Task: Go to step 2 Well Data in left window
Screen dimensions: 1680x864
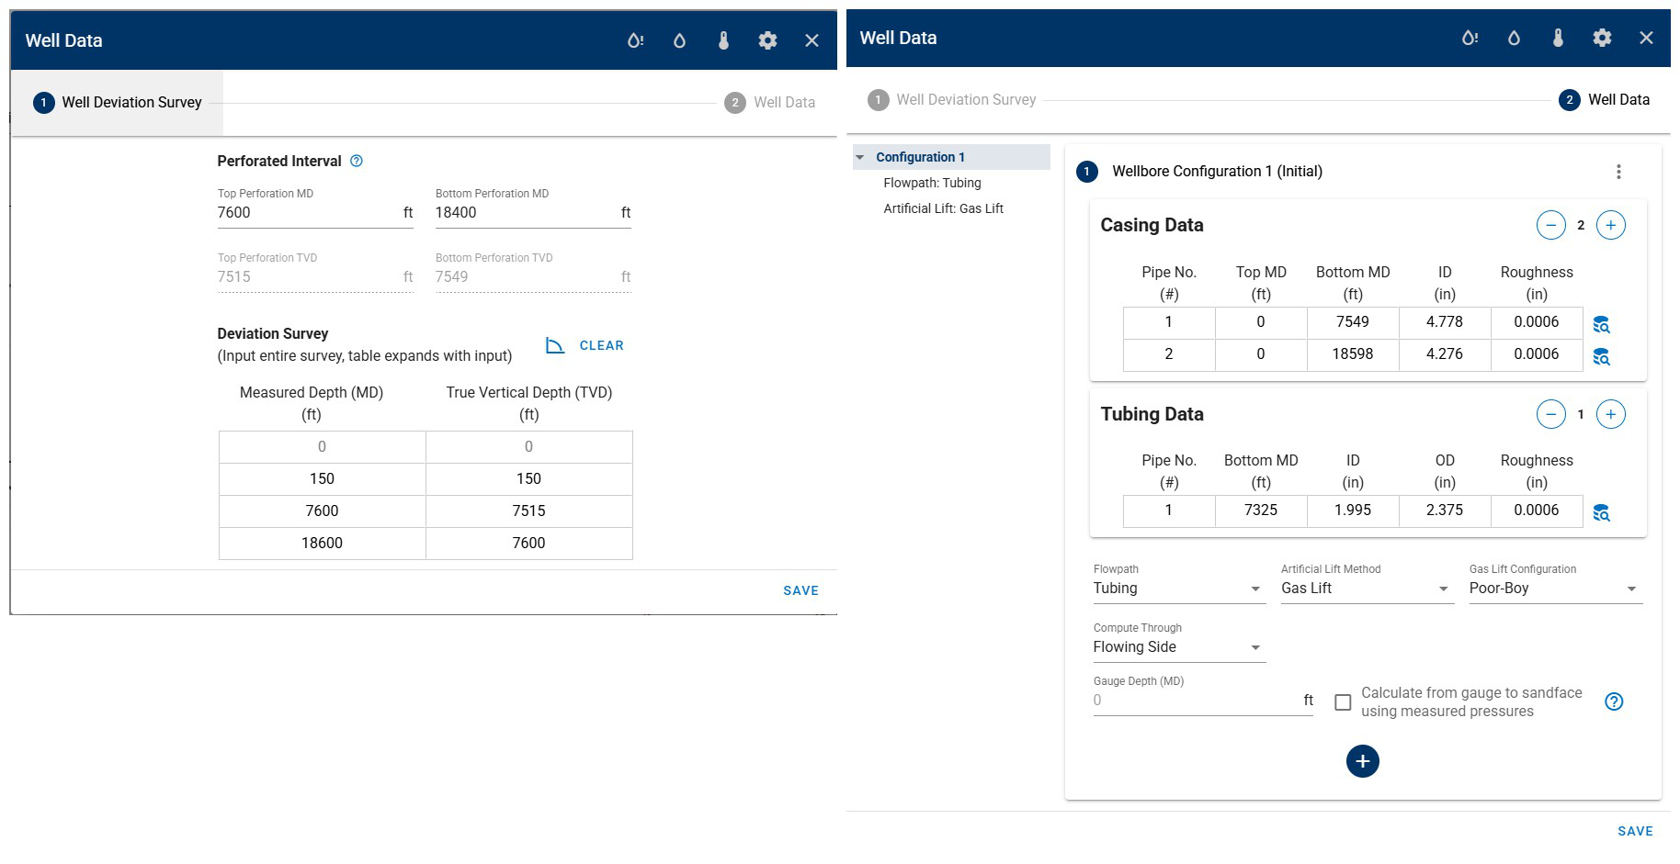Action: click(770, 103)
